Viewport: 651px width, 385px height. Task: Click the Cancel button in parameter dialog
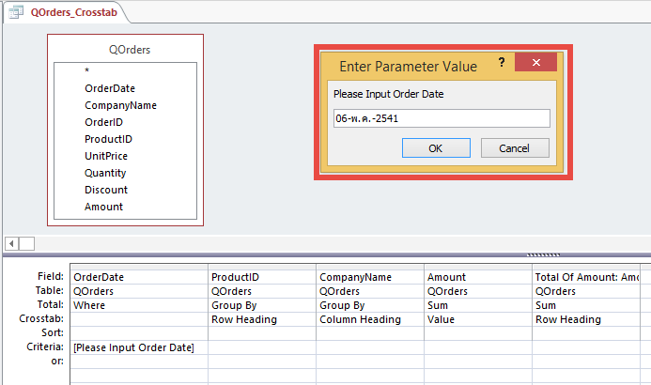[514, 148]
